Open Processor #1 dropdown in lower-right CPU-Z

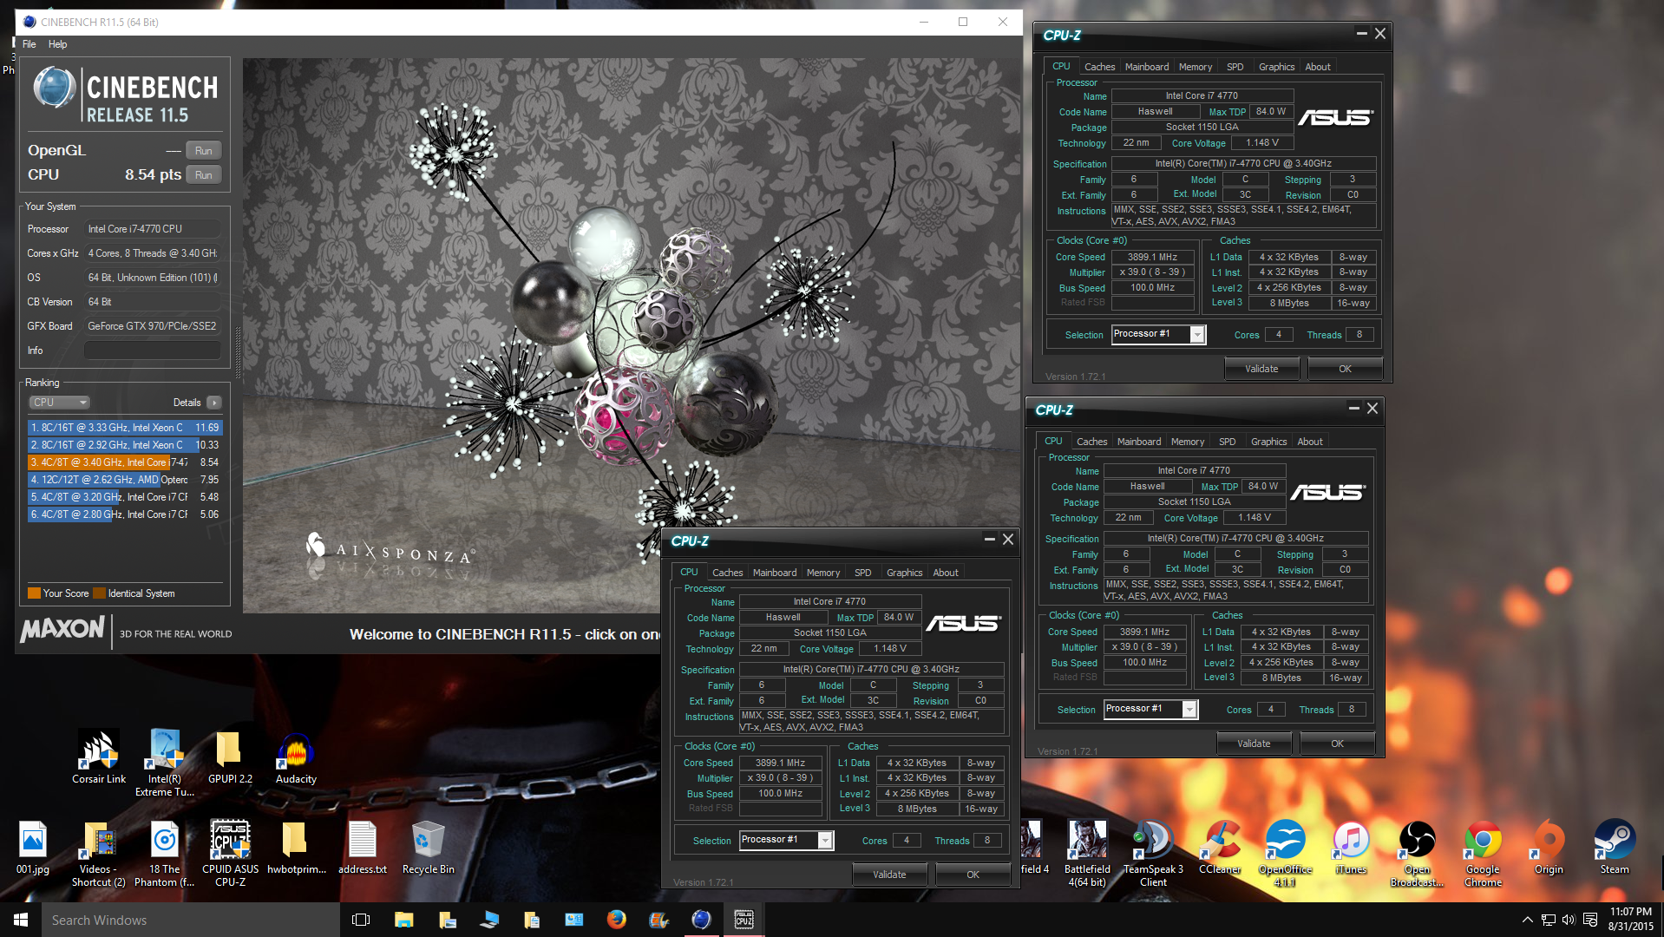click(1150, 710)
